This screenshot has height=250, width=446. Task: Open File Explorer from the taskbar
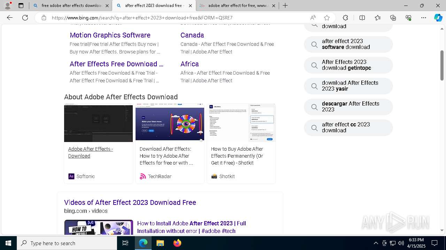pos(160,243)
